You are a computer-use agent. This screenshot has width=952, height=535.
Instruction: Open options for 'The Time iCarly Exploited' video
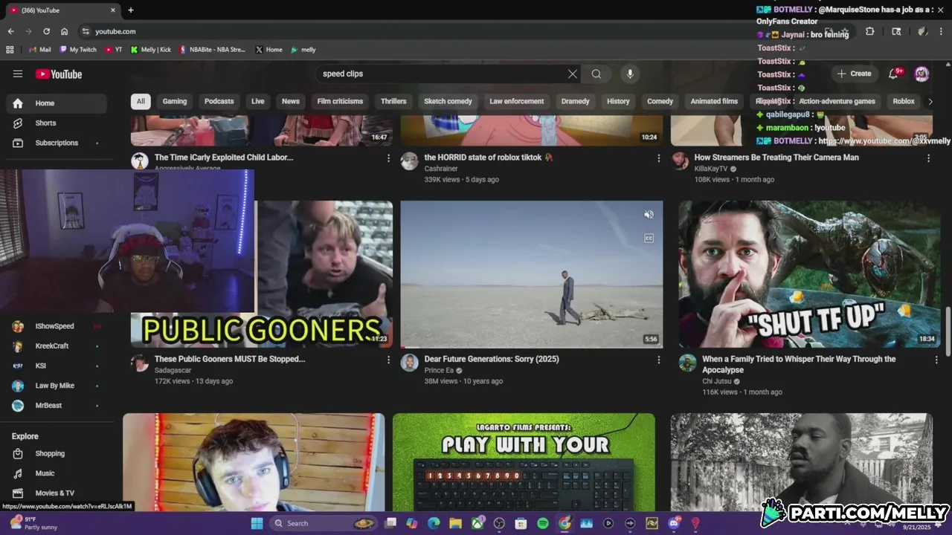click(x=388, y=158)
